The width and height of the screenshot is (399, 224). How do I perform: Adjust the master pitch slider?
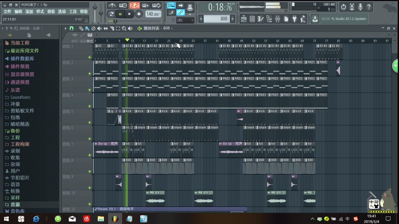pyautogui.click(x=101, y=12)
